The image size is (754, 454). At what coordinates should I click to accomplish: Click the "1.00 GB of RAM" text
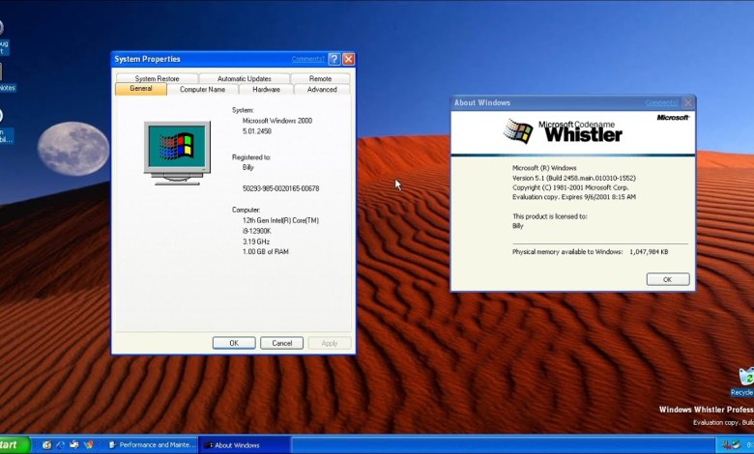point(266,252)
